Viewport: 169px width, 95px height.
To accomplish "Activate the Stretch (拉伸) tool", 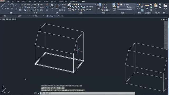I will pyautogui.click(x=27, y=10).
